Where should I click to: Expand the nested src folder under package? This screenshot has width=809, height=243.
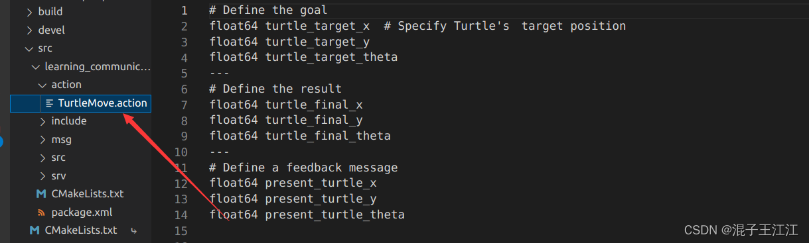52,158
